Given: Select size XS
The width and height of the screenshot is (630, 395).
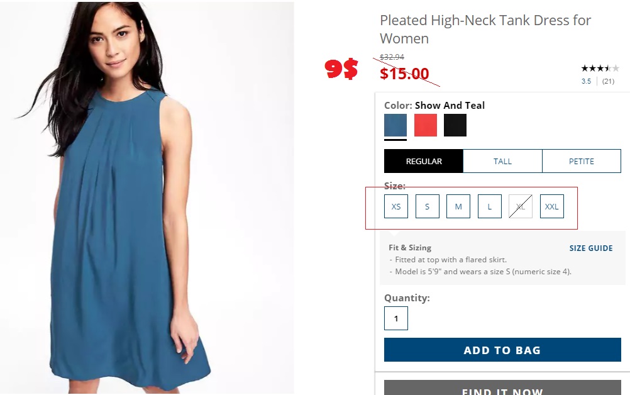Looking at the screenshot, I should tap(396, 206).
